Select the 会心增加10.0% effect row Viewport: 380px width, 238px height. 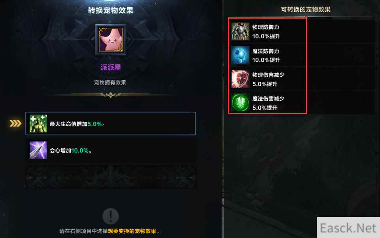tap(111, 150)
